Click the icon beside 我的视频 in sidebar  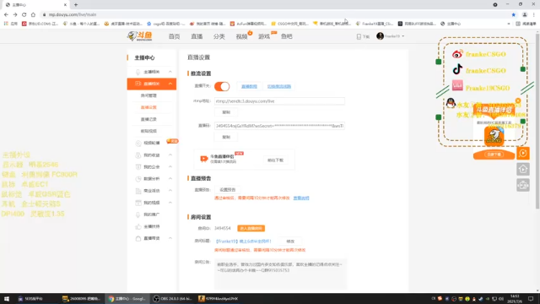(138, 203)
